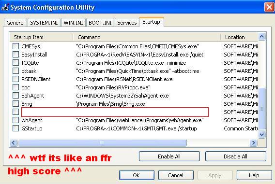The image size is (275, 184).
Task: Switch to the Services tab
Action: [x=127, y=23]
